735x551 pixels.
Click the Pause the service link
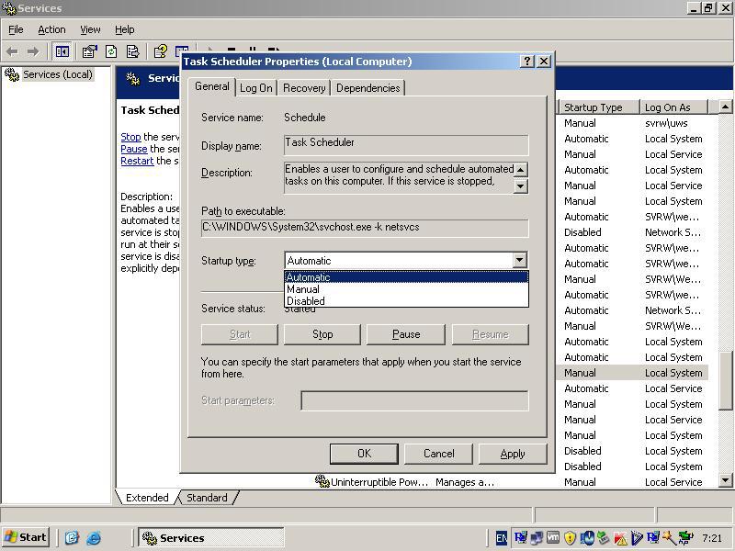coord(133,149)
